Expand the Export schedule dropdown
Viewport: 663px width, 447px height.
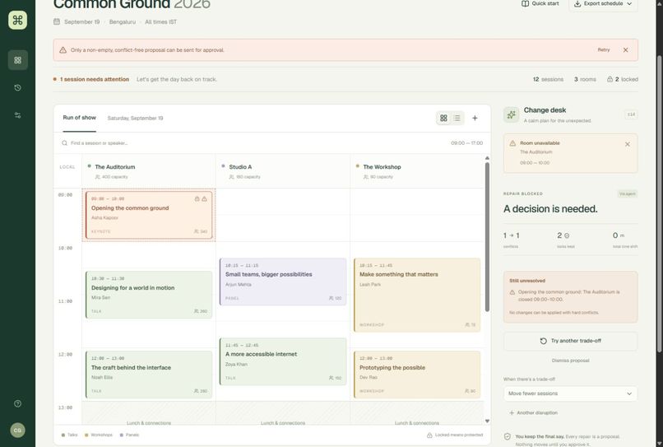(x=604, y=3)
